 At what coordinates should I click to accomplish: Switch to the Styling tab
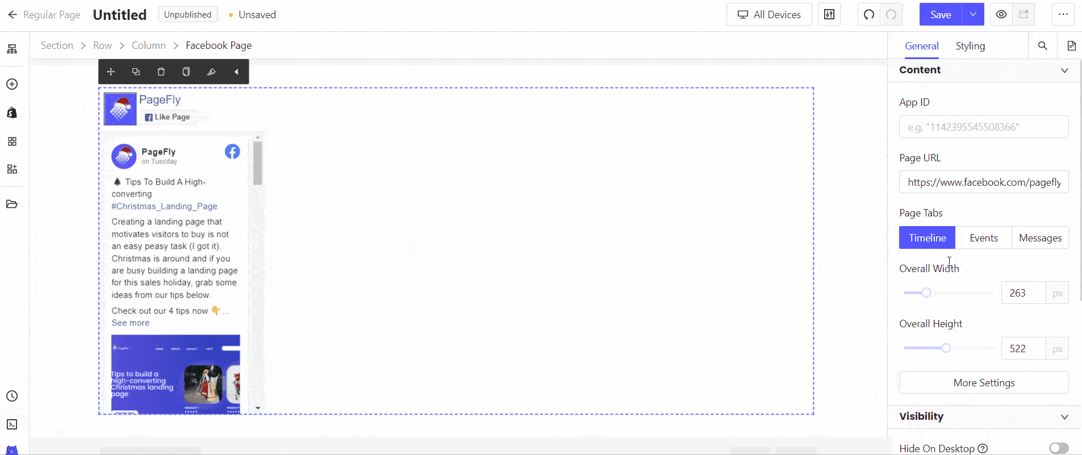coord(970,46)
